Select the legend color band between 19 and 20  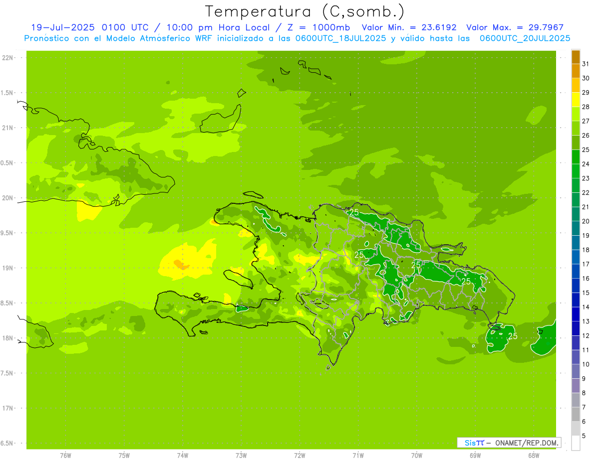576,228
